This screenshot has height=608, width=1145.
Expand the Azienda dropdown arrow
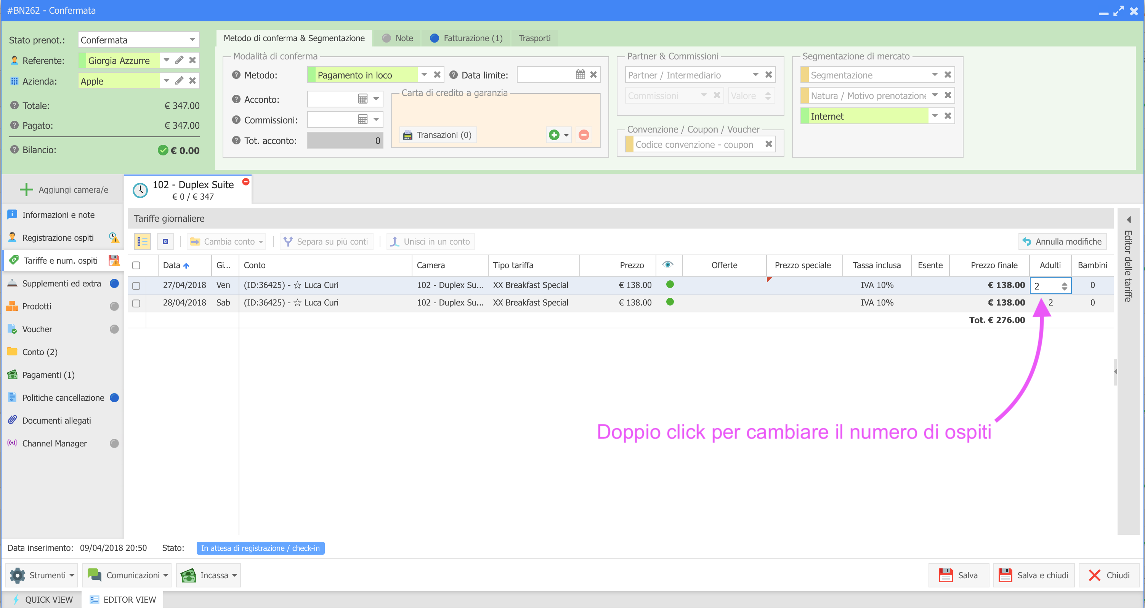click(166, 81)
